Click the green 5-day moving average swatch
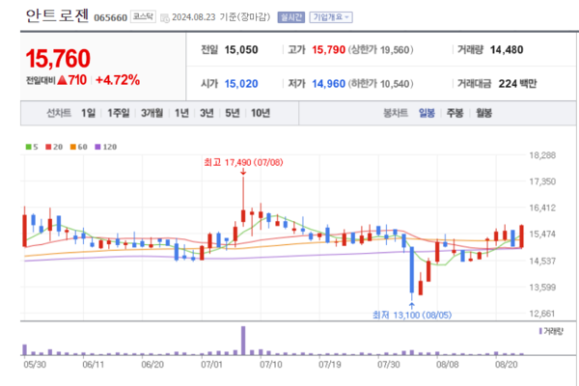579x386 pixels. tap(28, 147)
